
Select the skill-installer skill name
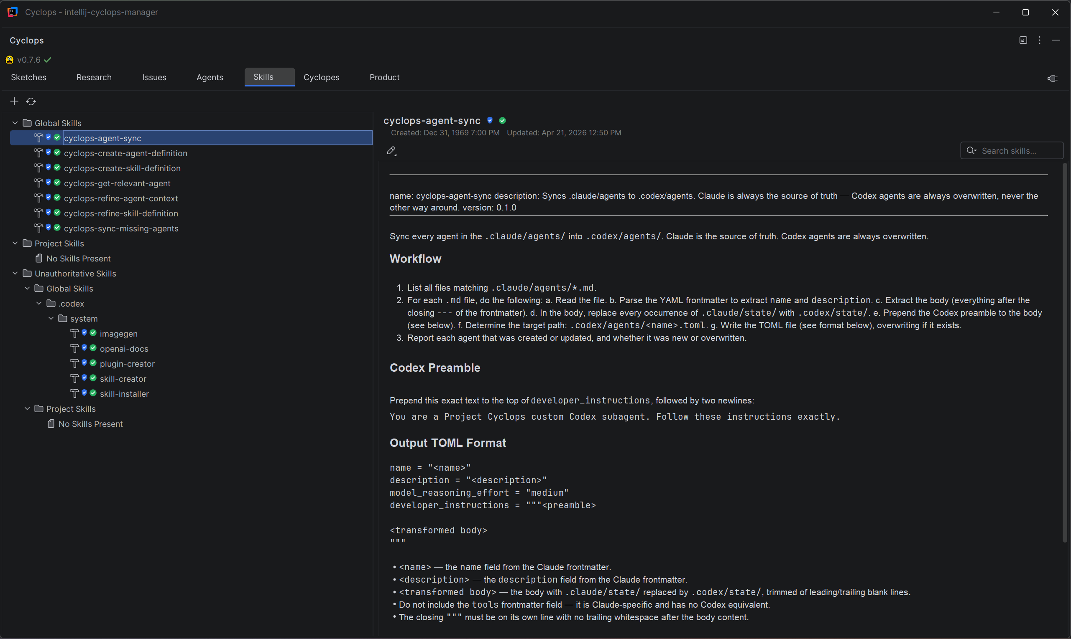tap(124, 394)
